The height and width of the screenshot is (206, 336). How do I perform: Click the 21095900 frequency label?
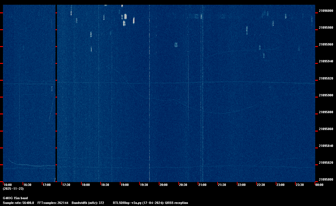click(x=326, y=95)
